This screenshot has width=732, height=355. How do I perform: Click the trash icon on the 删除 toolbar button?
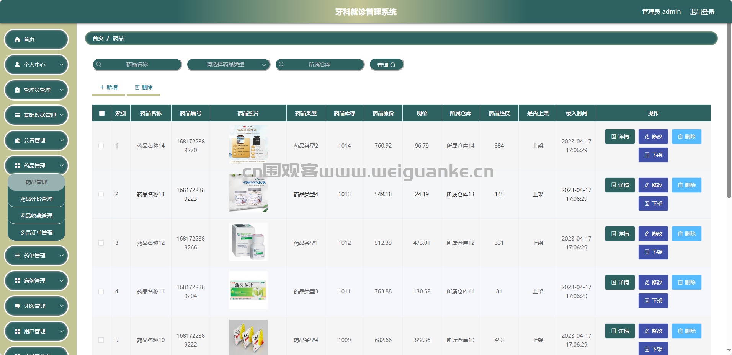[x=137, y=87]
